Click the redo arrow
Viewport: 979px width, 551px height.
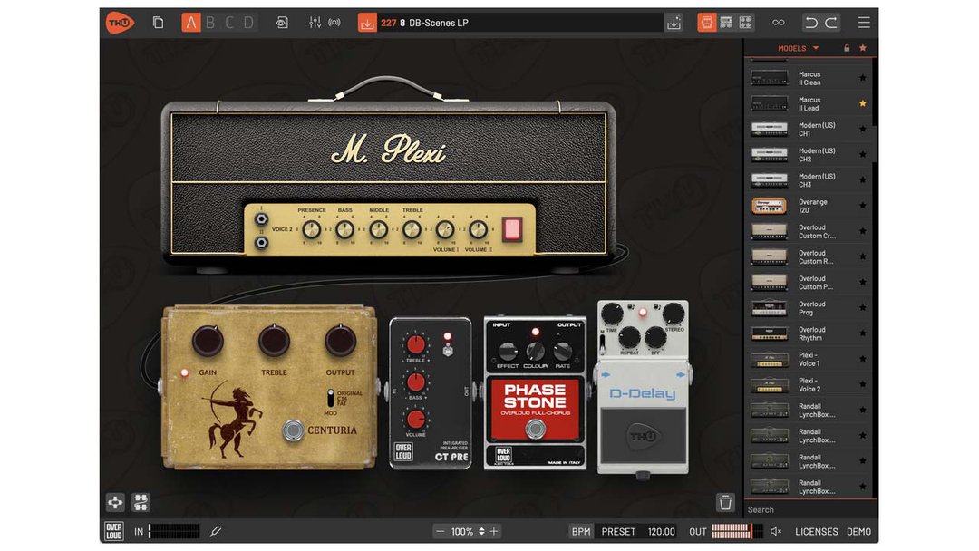pos(831,23)
